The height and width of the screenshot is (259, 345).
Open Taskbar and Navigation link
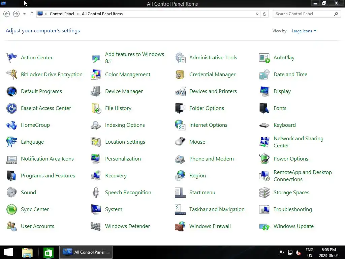[217, 209]
